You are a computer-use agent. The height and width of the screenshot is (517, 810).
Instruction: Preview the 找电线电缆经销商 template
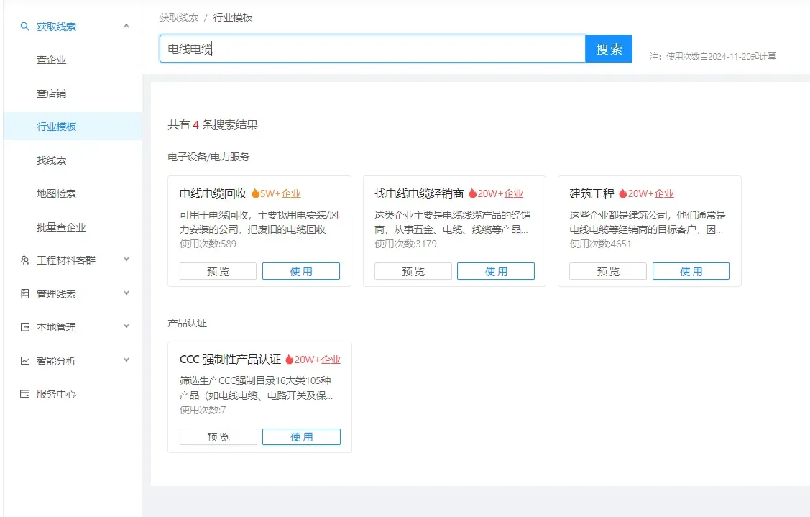point(413,271)
